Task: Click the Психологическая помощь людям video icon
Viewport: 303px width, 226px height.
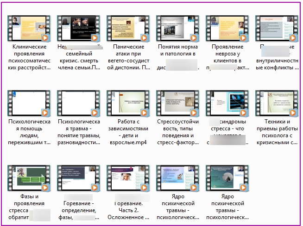Action: point(29,104)
